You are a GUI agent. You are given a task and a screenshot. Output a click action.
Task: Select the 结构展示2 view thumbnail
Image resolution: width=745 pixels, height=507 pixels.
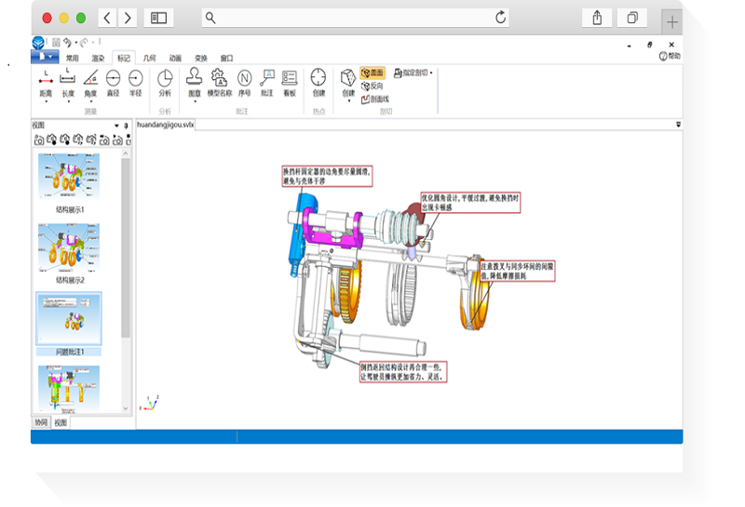pyautogui.click(x=69, y=249)
